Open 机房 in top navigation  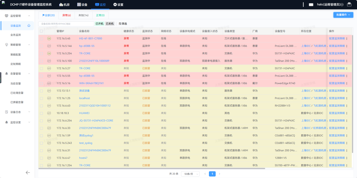[x=65, y=5]
